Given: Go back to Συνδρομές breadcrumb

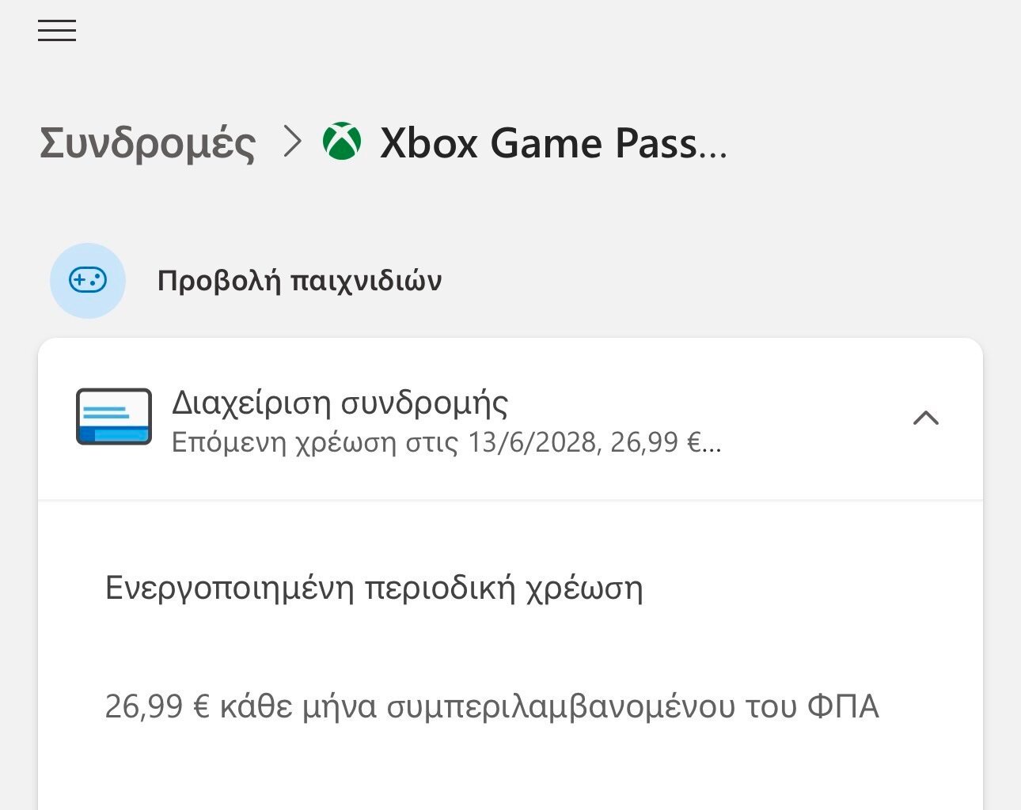Looking at the screenshot, I should click(148, 143).
